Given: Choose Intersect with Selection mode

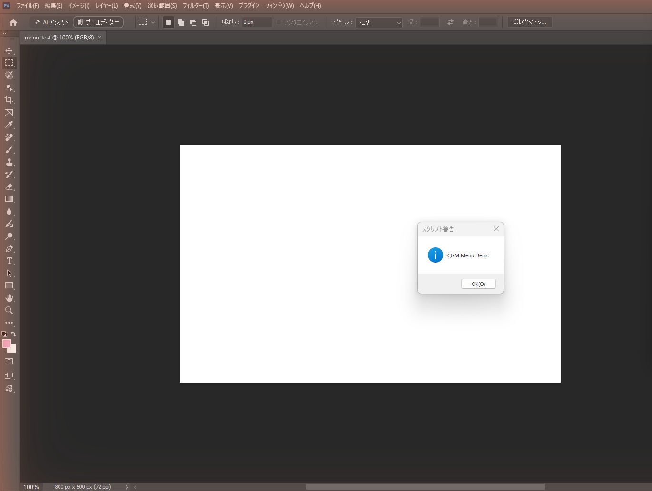Looking at the screenshot, I should 206,22.
